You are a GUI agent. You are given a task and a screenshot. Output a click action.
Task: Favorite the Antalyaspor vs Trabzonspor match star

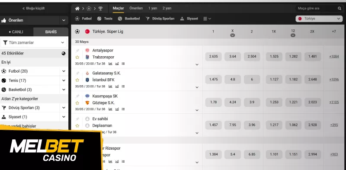[x=77, y=57]
